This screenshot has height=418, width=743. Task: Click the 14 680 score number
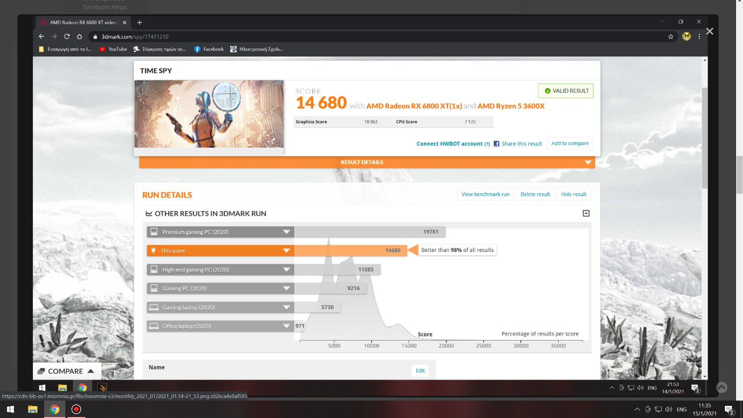coord(321,103)
